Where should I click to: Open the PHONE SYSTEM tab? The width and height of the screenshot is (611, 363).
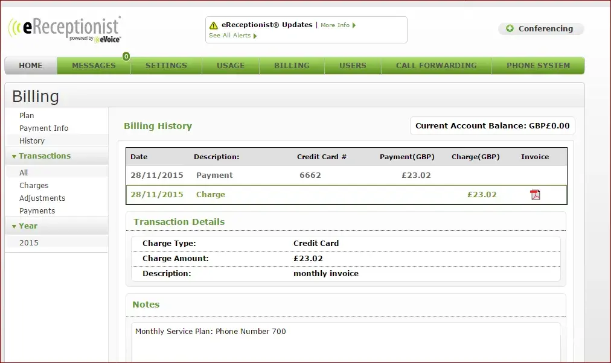click(x=538, y=66)
